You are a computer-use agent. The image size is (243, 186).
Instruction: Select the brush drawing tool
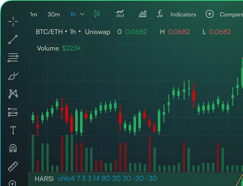tap(13, 76)
